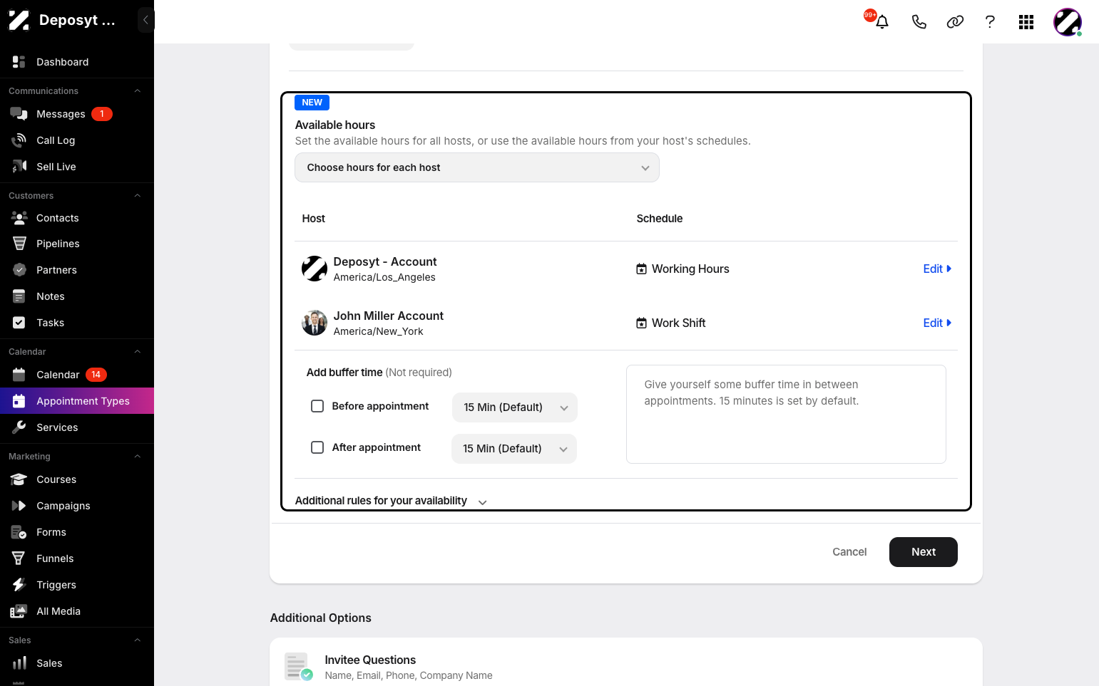
Task: Enable the Before appointment buffer checkbox
Action: point(317,406)
